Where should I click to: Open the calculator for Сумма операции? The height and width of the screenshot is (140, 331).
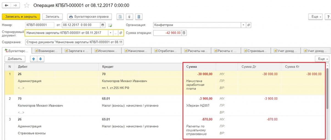184,33
